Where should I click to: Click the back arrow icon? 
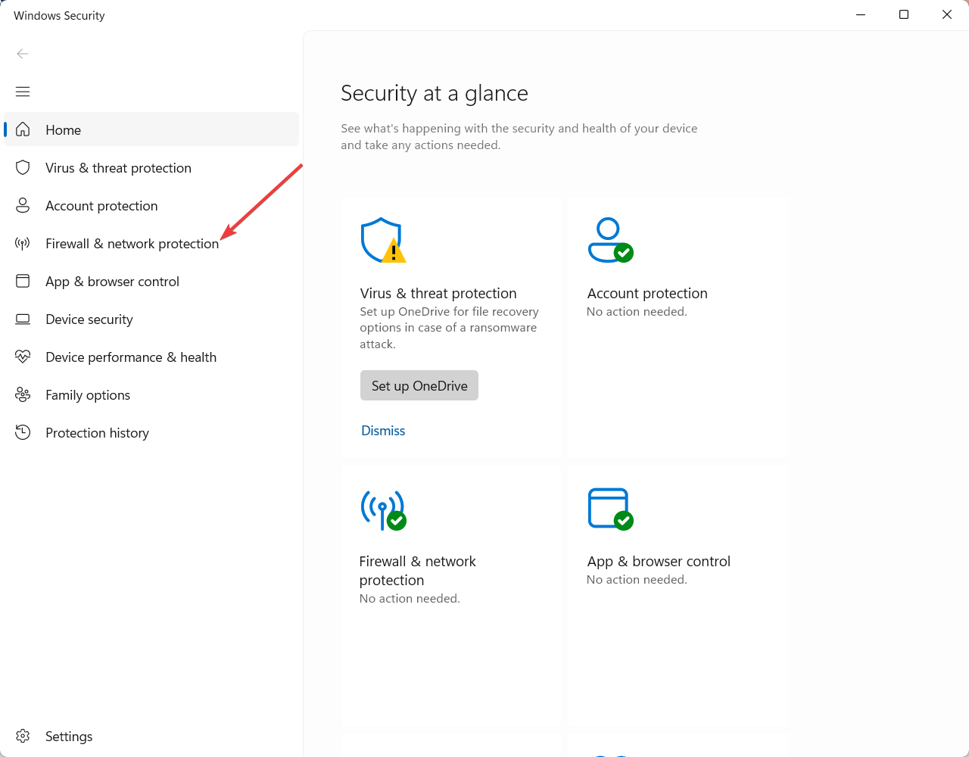click(23, 54)
